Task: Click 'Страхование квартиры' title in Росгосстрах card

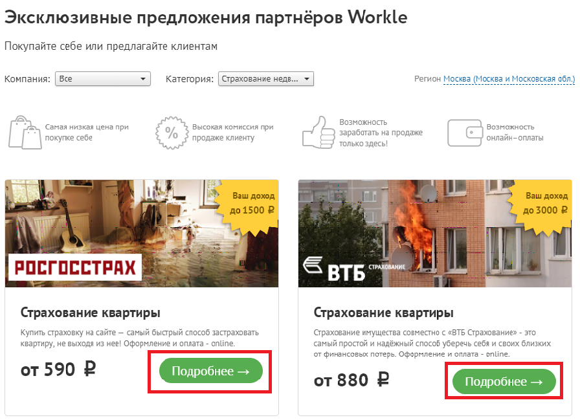Action: [x=90, y=313]
